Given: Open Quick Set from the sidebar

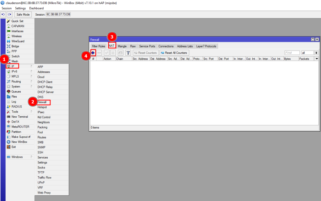Looking at the screenshot, I should (x=17, y=21).
